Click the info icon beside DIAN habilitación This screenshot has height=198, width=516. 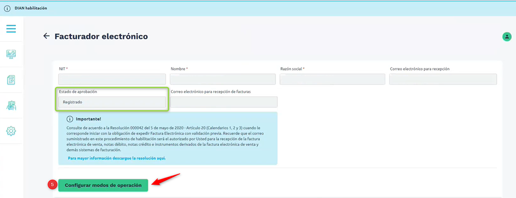7,8
